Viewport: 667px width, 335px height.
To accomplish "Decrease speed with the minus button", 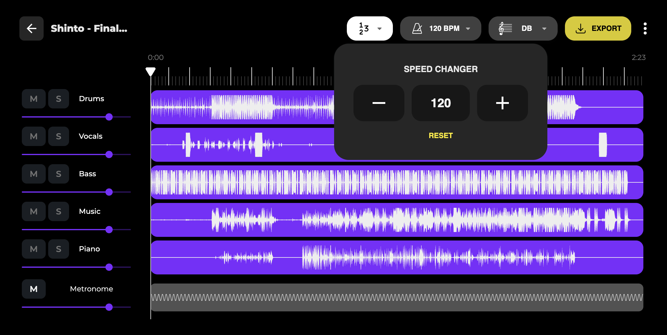I will click(379, 103).
